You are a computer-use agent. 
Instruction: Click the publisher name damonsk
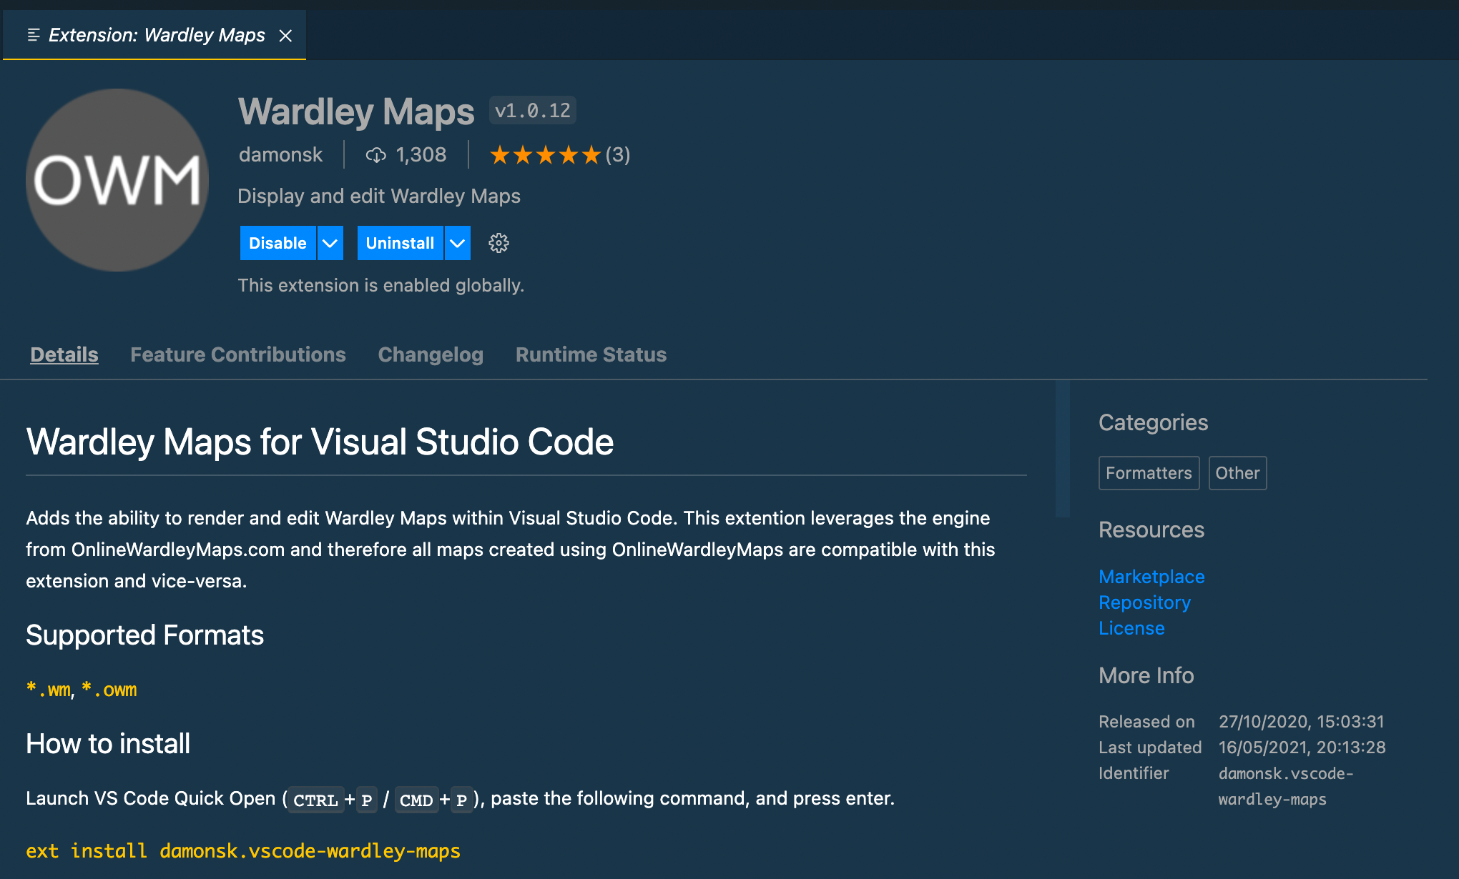[280, 154]
